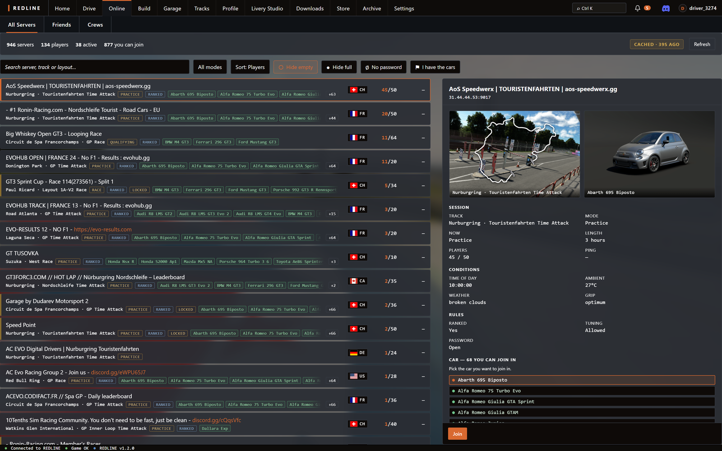The height and width of the screenshot is (451, 722).
Task: Open the Ctrl K quick search box
Action: [599, 8]
